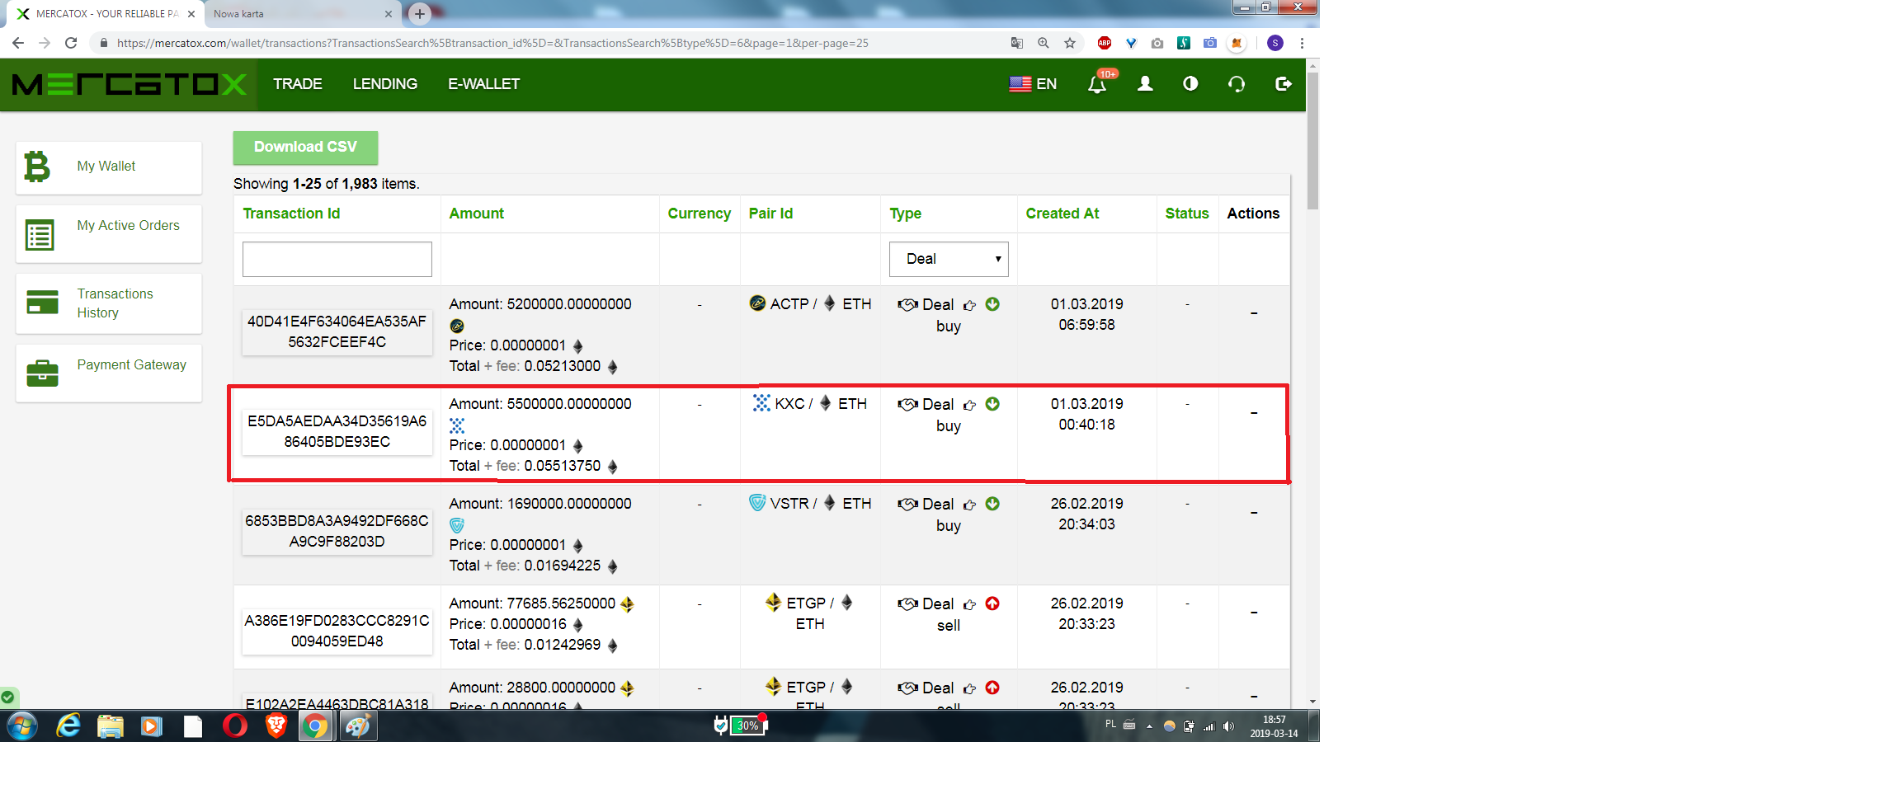Click the handshake Deal icon in KXC row
Viewport: 1880px width, 789px height.
[907, 404]
